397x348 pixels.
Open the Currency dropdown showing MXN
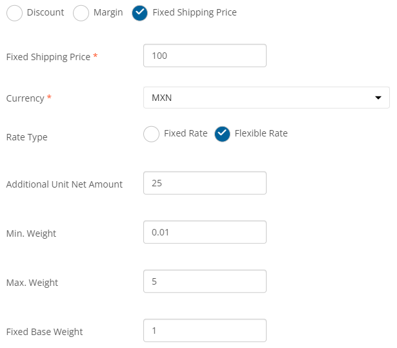[x=267, y=98]
